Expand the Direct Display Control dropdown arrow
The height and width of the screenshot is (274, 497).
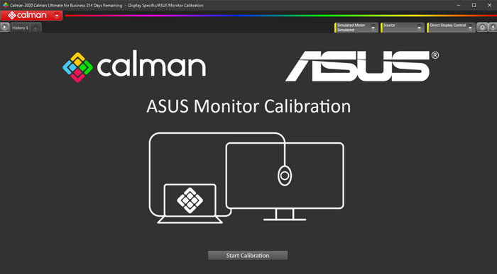click(470, 28)
